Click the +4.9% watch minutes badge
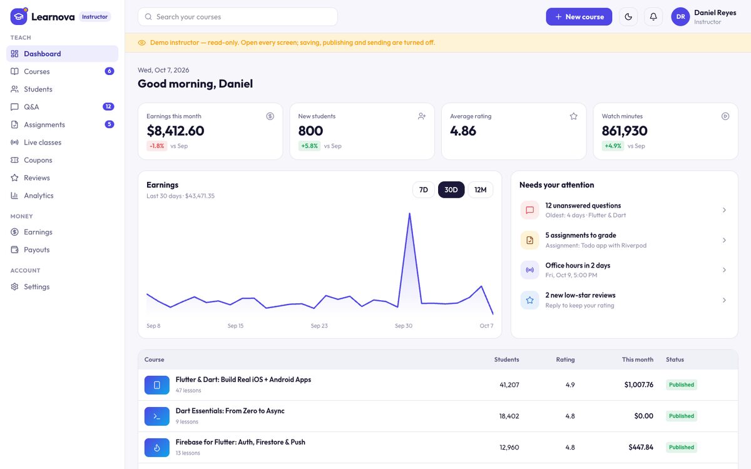This screenshot has height=469, width=751. (613, 146)
